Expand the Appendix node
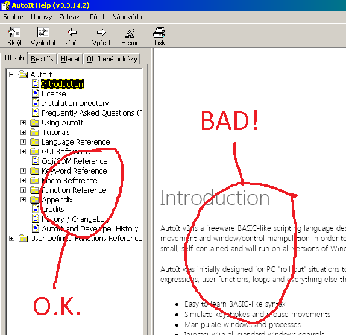The width and height of the screenshot is (346, 335). [x=23, y=200]
